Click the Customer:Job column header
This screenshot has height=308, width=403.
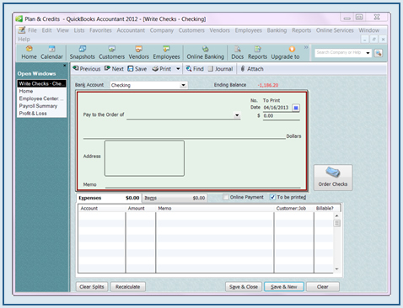point(294,209)
